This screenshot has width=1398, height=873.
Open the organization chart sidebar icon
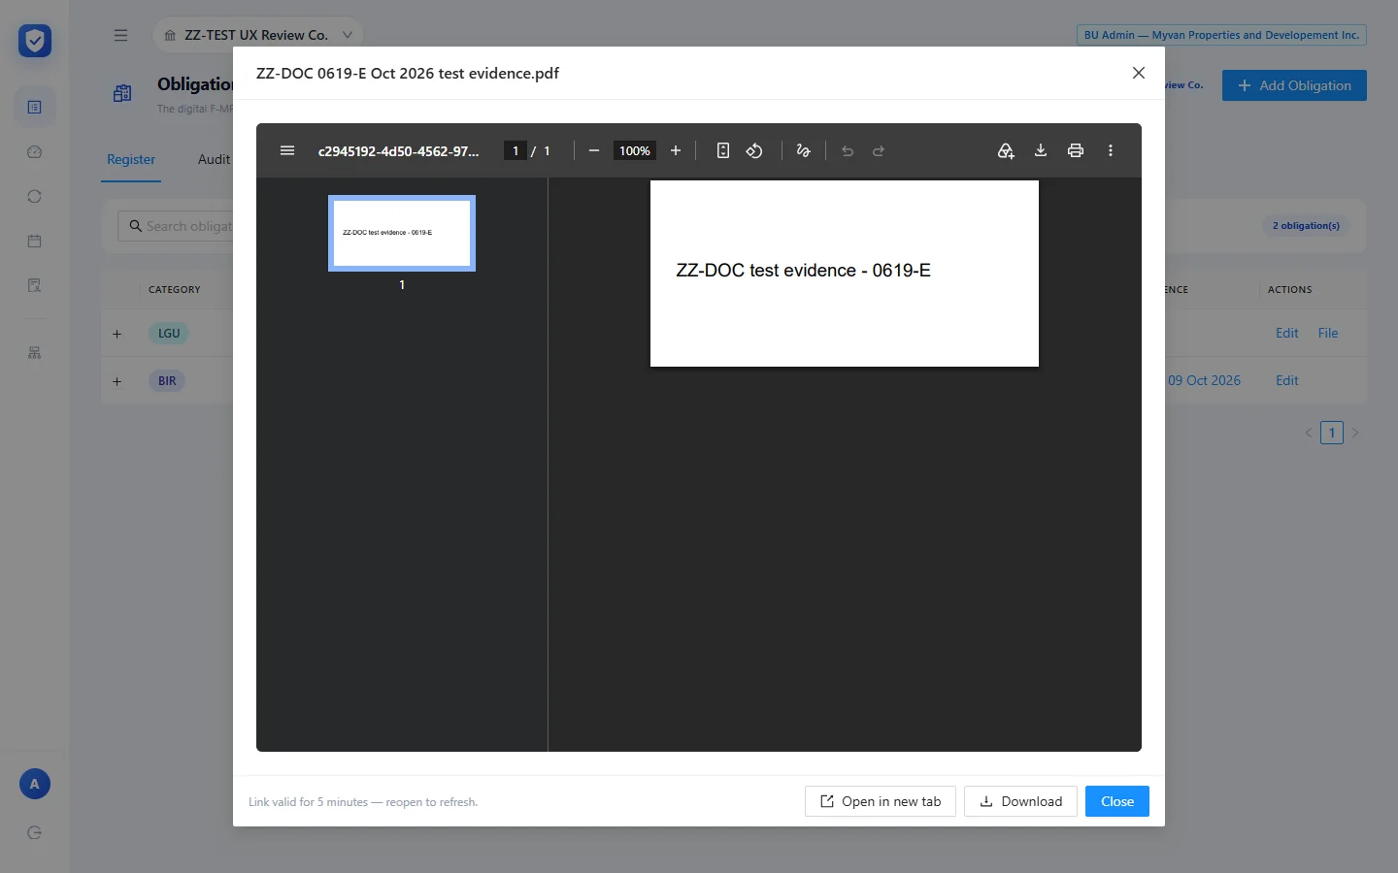[35, 353]
